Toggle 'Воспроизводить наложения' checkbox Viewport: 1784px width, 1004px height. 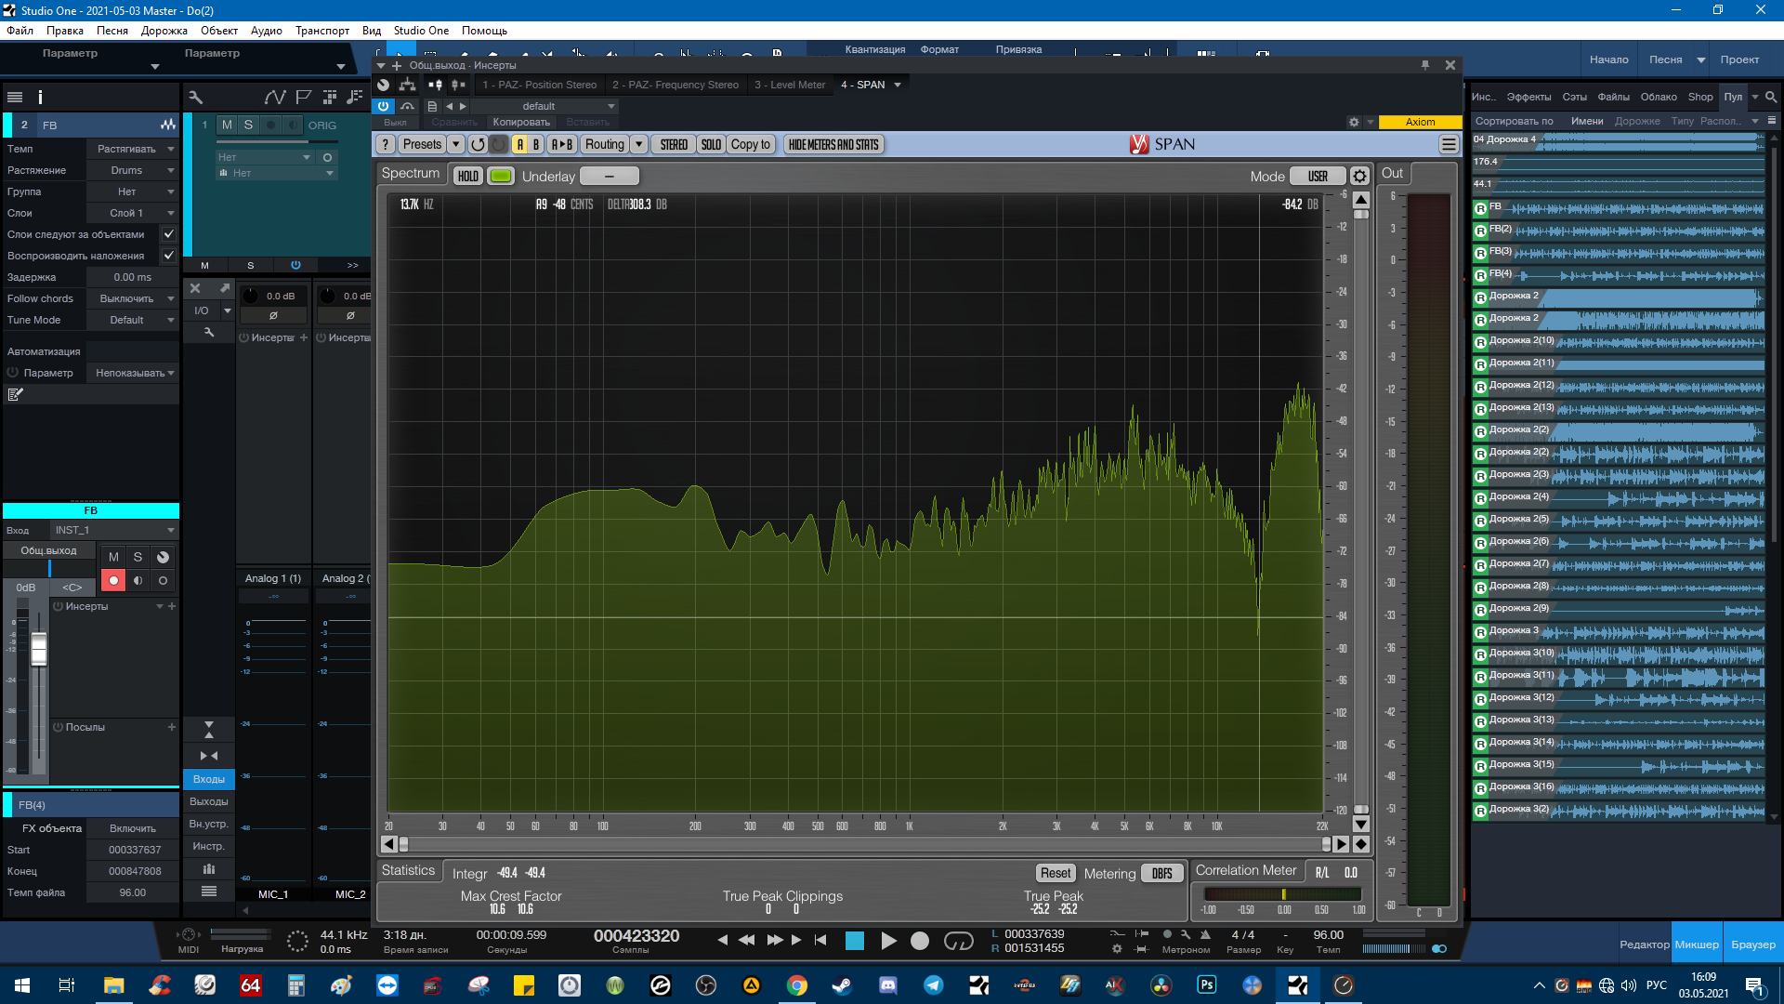168,256
